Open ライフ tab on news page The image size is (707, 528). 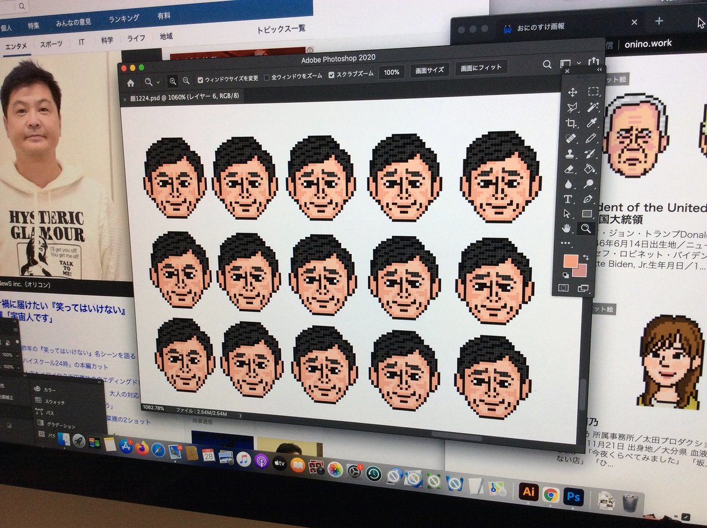pyautogui.click(x=137, y=38)
